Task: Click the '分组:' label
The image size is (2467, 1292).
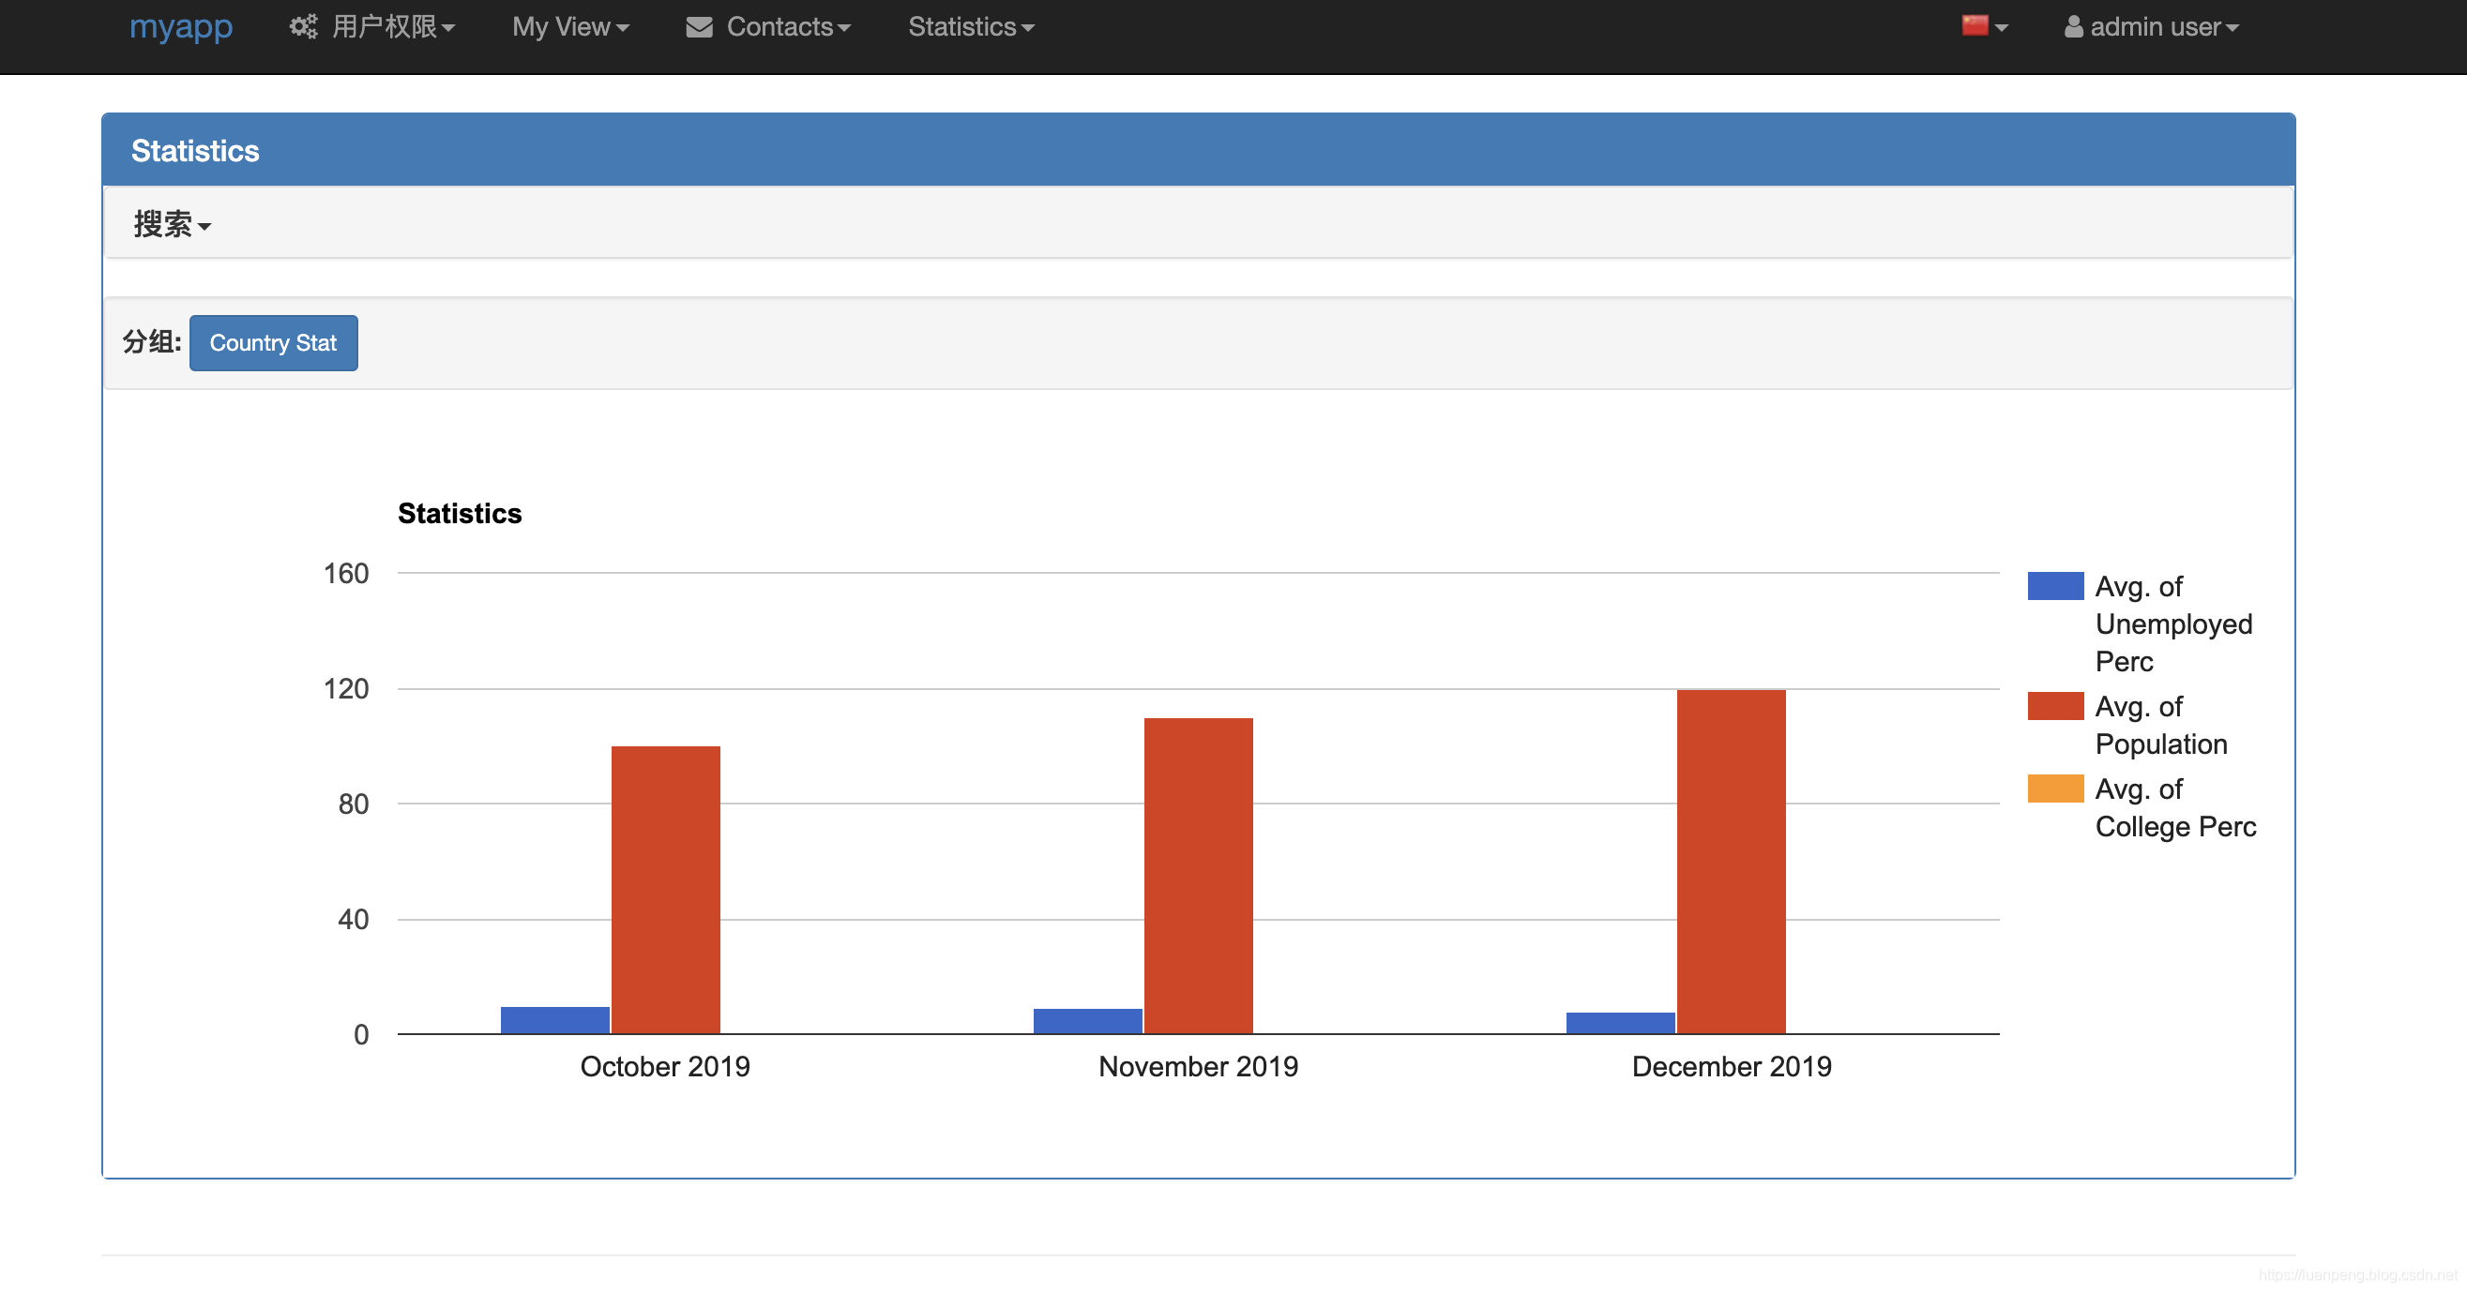Action: pos(152,341)
